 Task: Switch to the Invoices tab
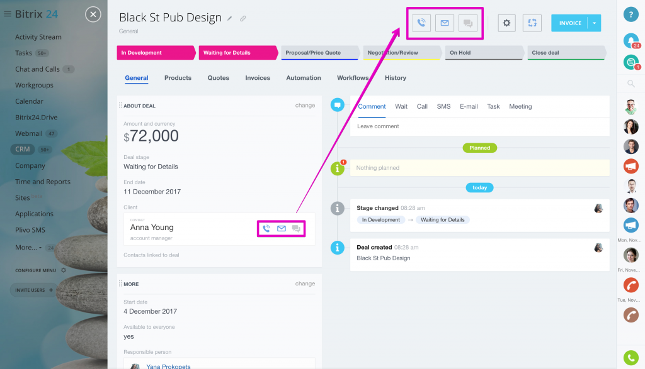tap(258, 77)
